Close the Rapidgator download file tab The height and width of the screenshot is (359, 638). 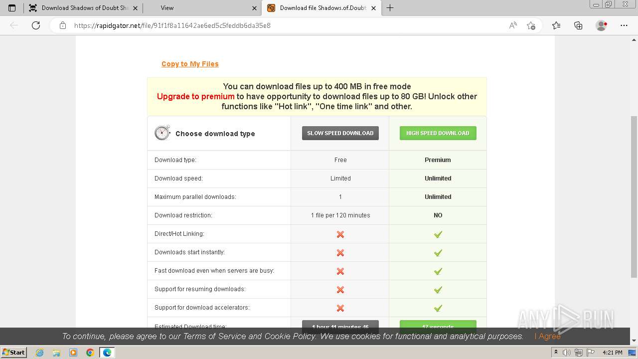click(374, 8)
